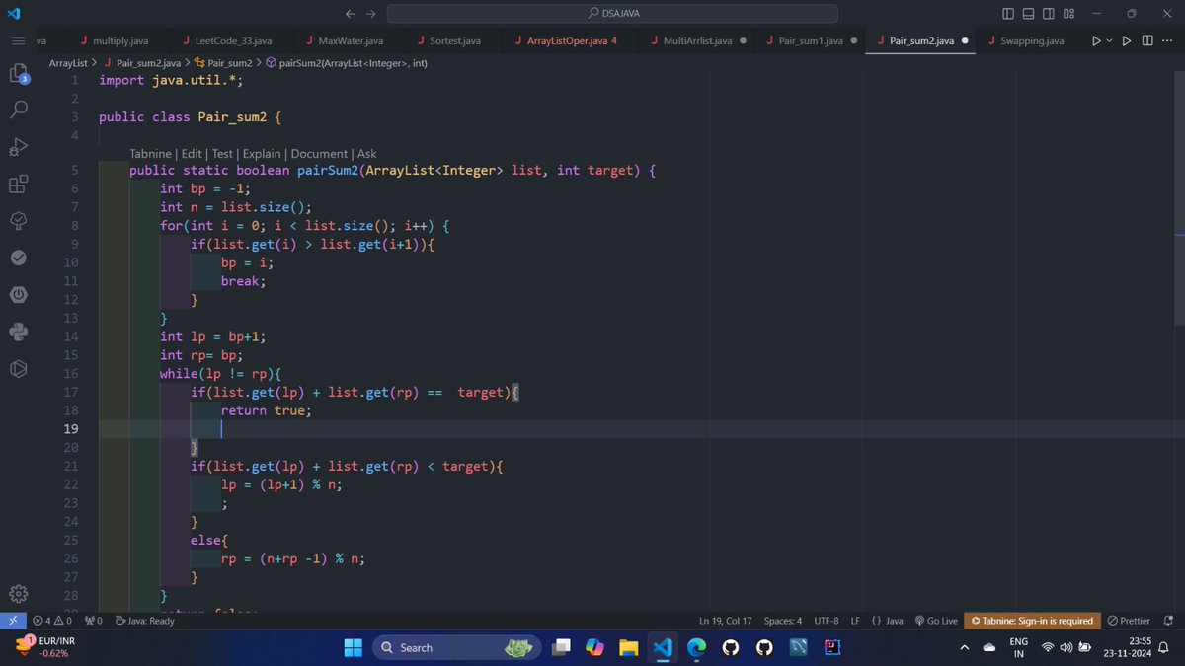Click the Ask CodeLens link
The width and height of the screenshot is (1185, 666).
366,154
